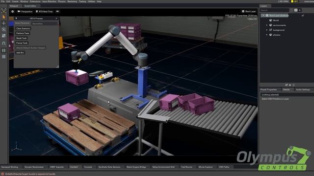Switch to the Viewport tab
The width and height of the screenshot is (314, 176).
tap(14, 6)
